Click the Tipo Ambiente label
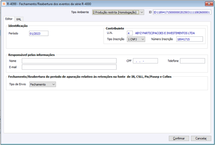 click(x=80, y=12)
